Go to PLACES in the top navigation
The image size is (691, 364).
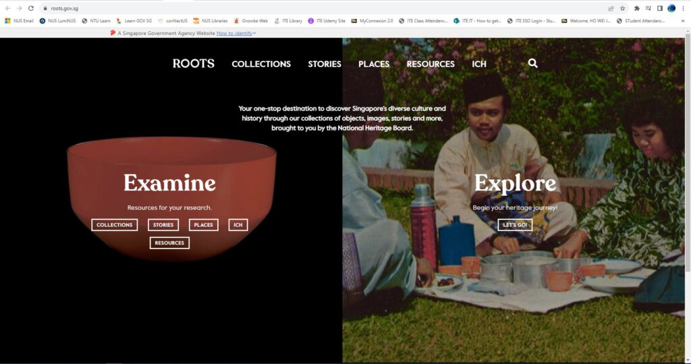click(x=374, y=64)
